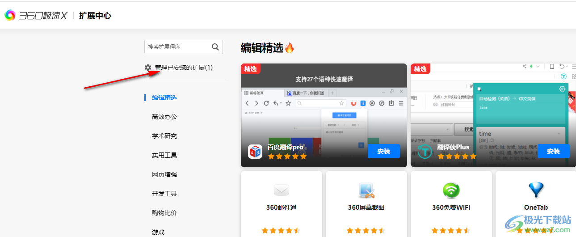Choose the 开发工具 category

(164, 194)
